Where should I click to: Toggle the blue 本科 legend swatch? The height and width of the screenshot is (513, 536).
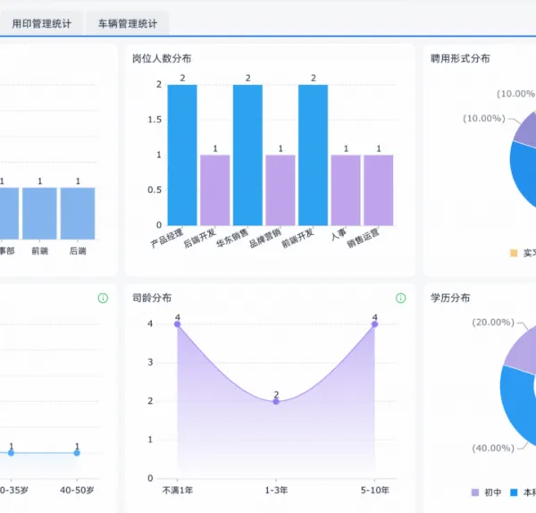514,492
